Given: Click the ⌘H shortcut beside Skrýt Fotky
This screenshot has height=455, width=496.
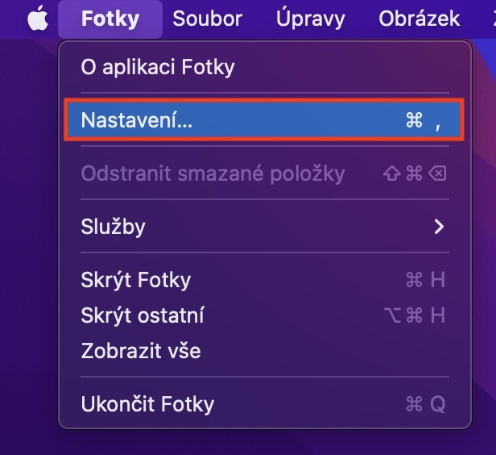Looking at the screenshot, I should 425,280.
